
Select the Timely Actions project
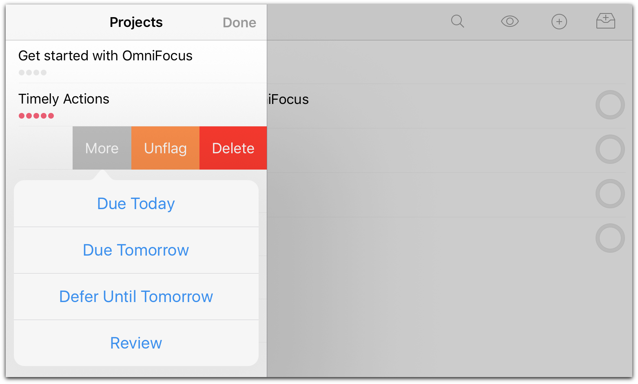(64, 99)
